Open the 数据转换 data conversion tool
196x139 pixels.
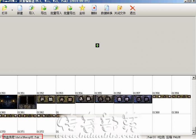[x=106, y=8]
